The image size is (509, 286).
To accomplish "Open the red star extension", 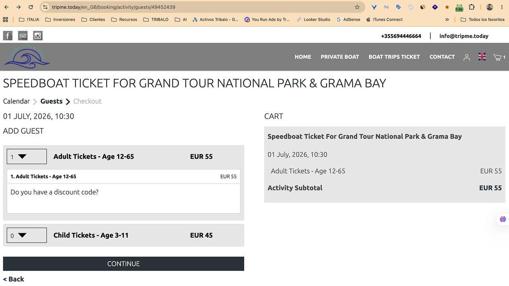I will click(447, 7).
